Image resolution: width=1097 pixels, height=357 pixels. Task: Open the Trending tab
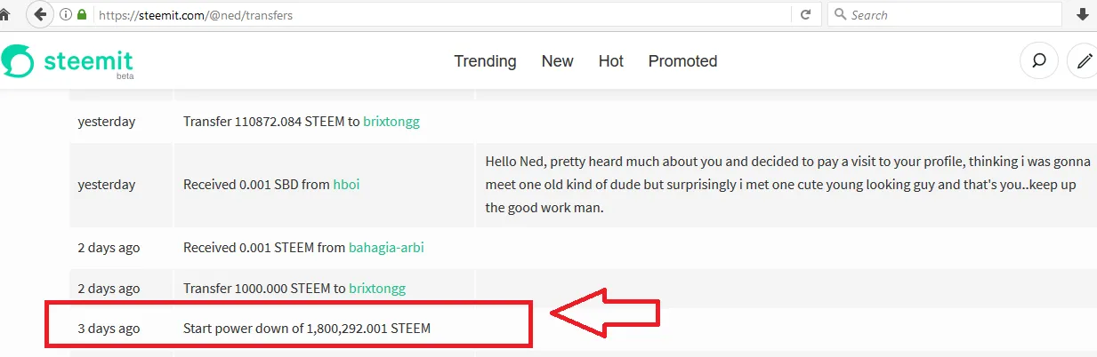tap(485, 61)
